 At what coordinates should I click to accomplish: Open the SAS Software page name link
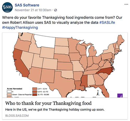point(27,5)
